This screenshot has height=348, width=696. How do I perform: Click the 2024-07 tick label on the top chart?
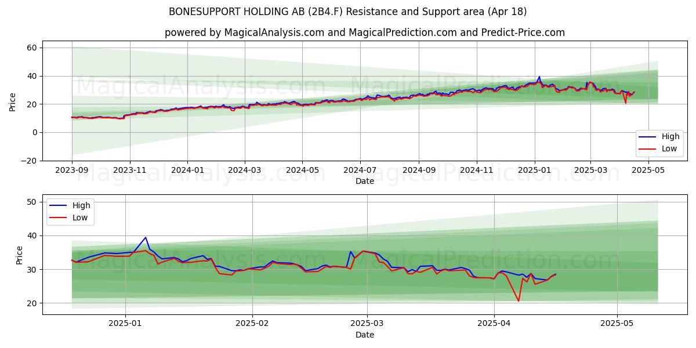[360, 171]
